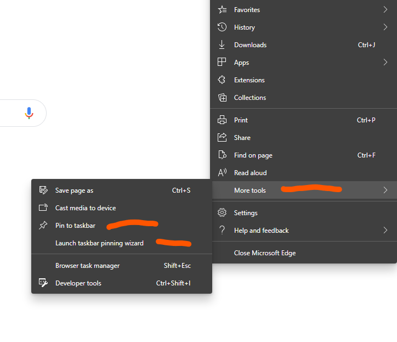The image size is (397, 342).
Task: Select Save page as
Action: 122,190
